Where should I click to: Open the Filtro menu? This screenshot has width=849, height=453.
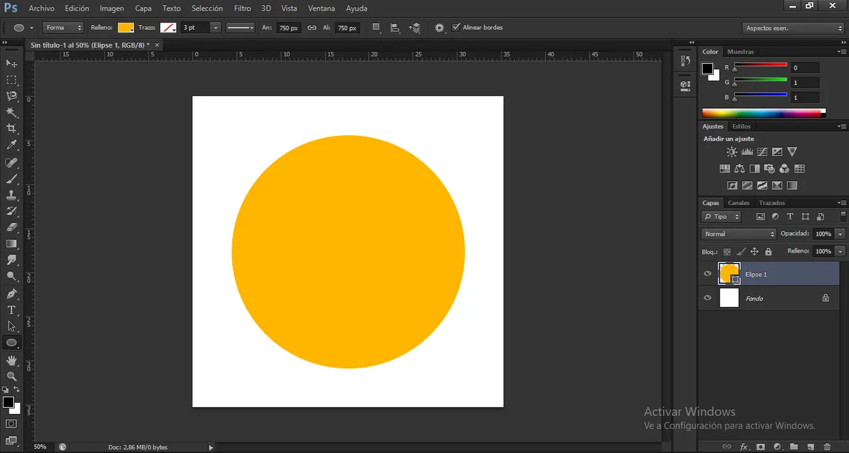click(242, 9)
